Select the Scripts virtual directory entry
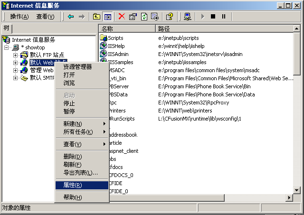 pyautogui.click(x=115, y=38)
